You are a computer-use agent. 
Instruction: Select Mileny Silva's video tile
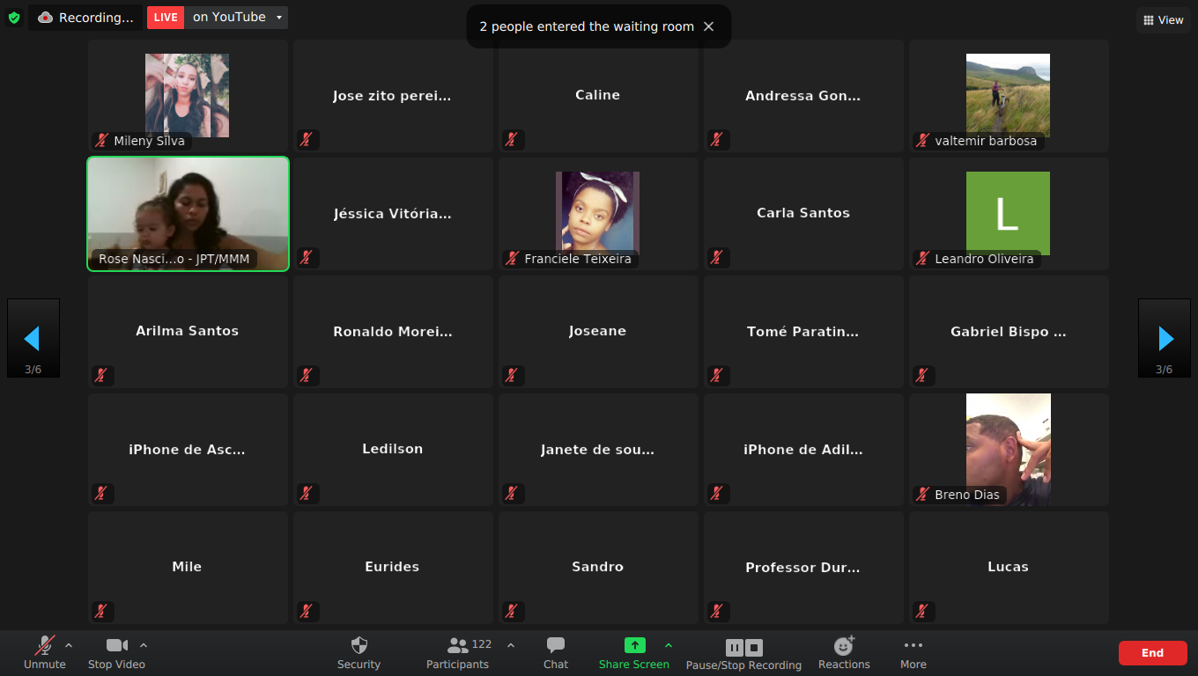point(187,95)
